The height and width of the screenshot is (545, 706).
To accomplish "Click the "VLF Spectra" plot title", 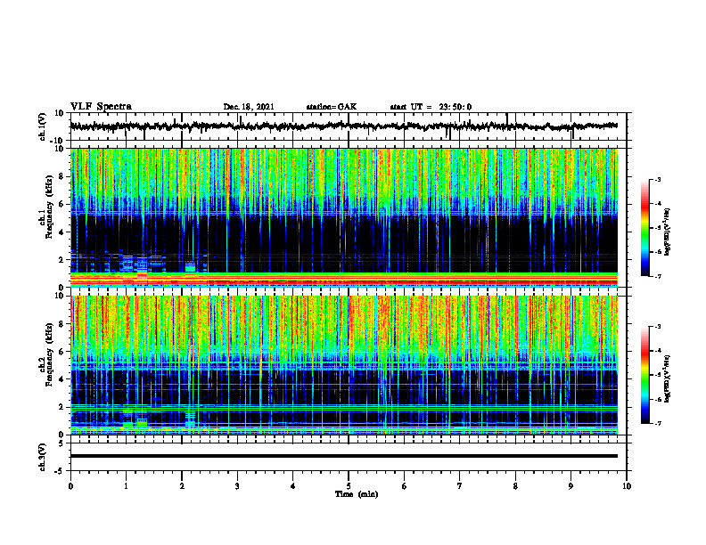I will point(101,107).
